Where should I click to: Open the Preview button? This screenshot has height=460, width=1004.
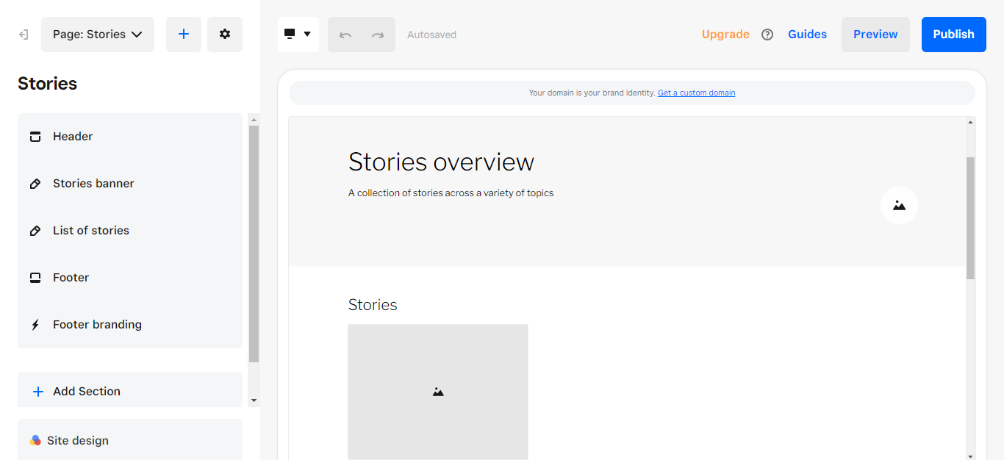875,35
